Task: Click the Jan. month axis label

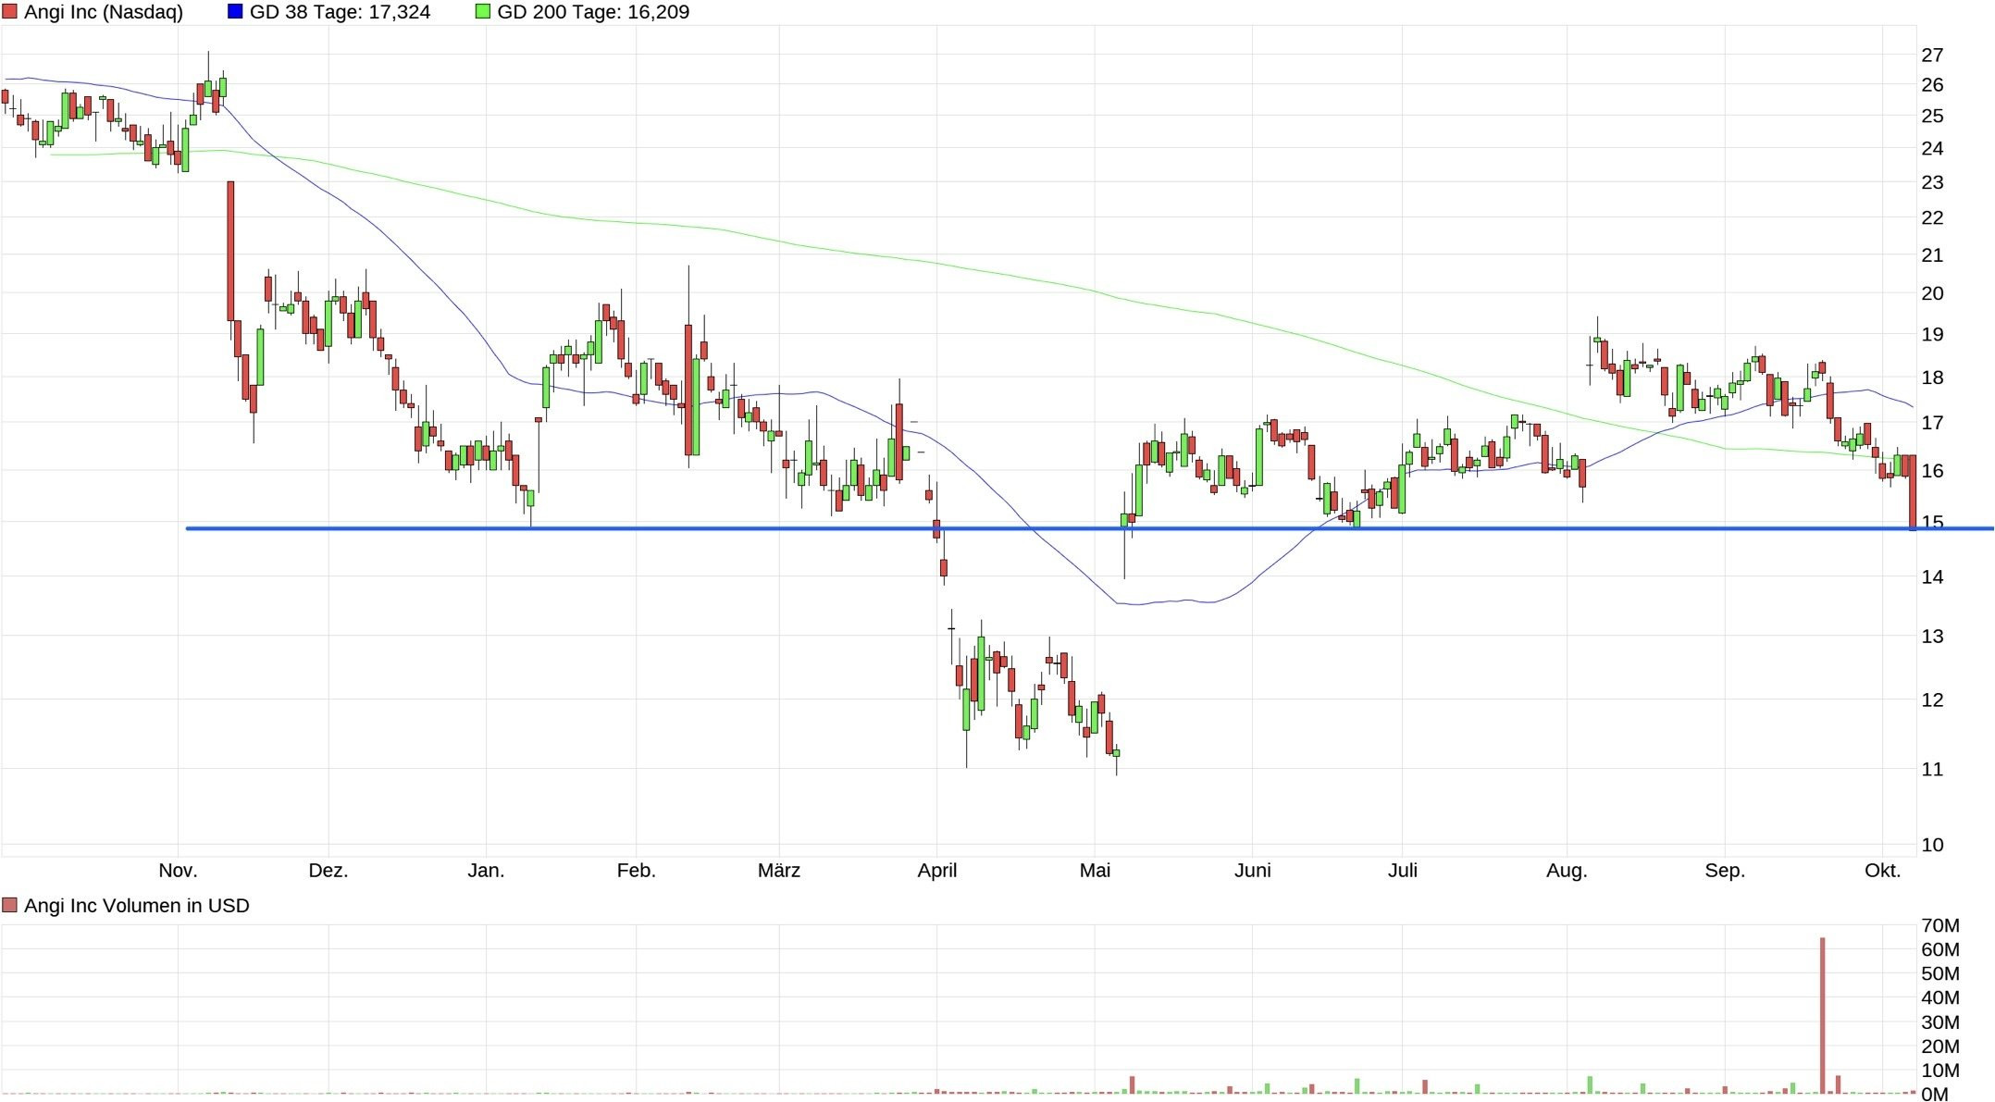Action: click(x=486, y=870)
